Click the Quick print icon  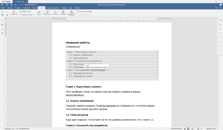click(11, 5)
